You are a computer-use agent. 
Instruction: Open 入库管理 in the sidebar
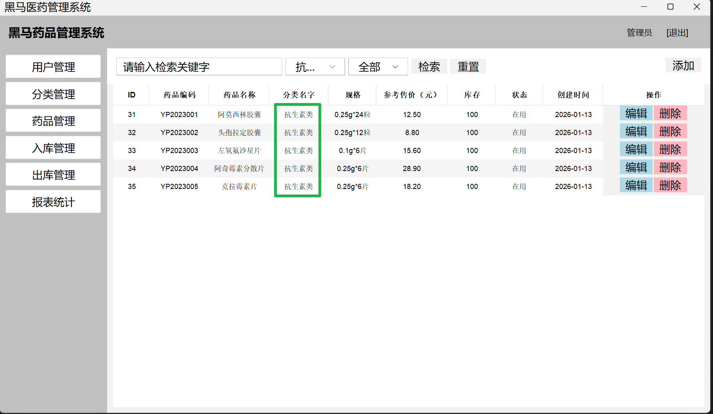[53, 148]
